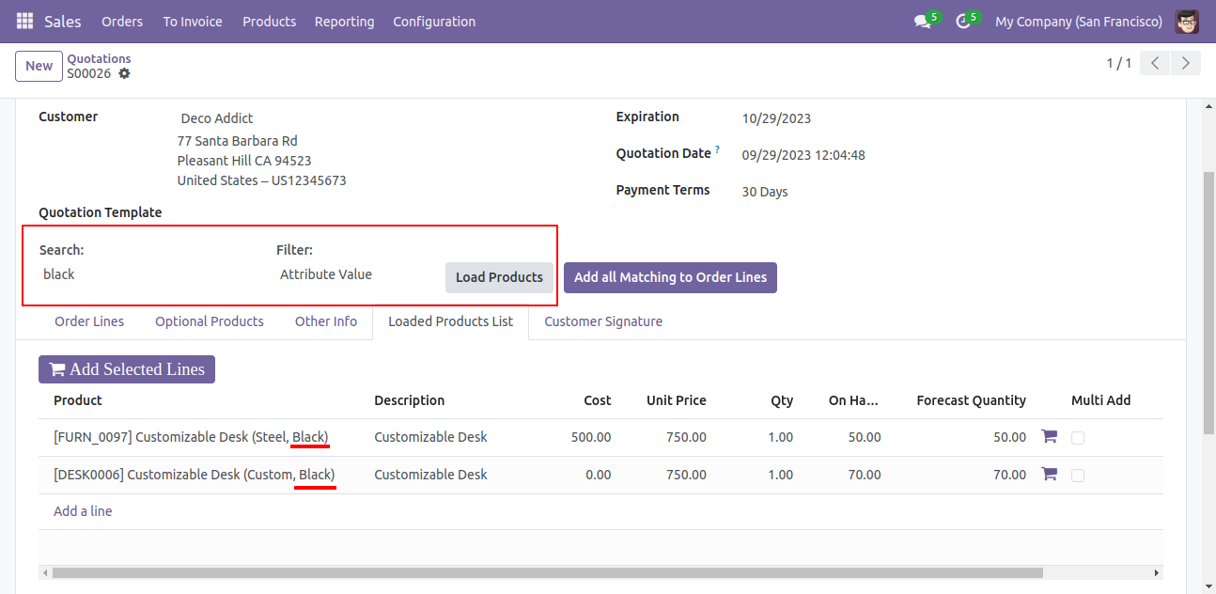Screen dimensions: 1216x594
Task: Tick Multi Add checkbox for DESK0006 row
Action: 1078,476
